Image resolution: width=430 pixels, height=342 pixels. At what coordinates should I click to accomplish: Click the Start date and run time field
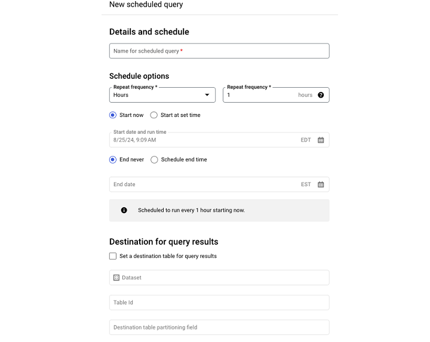[x=203, y=140]
